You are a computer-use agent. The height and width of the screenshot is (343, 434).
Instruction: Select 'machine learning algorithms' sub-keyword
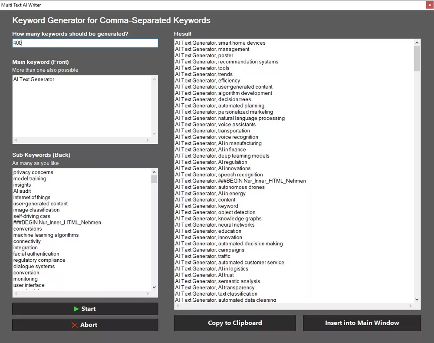click(x=46, y=235)
